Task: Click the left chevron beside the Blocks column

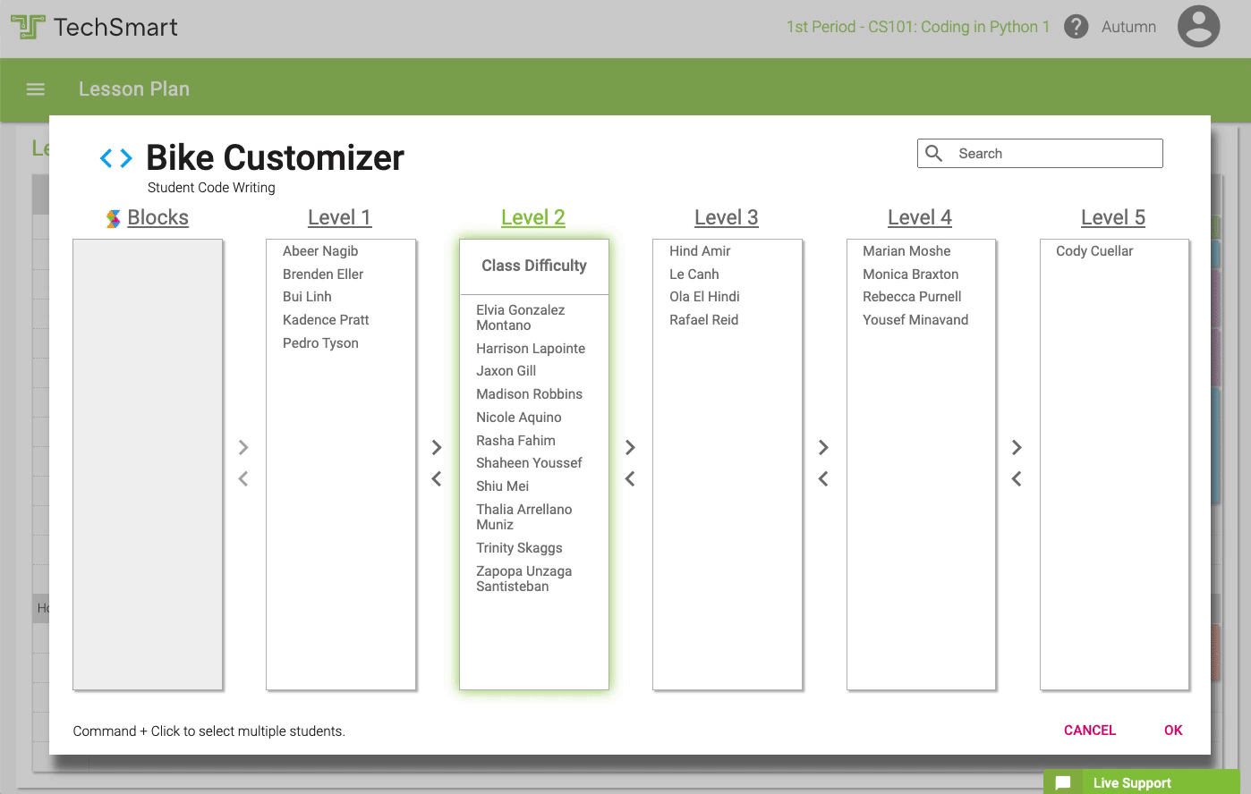Action: tap(243, 478)
